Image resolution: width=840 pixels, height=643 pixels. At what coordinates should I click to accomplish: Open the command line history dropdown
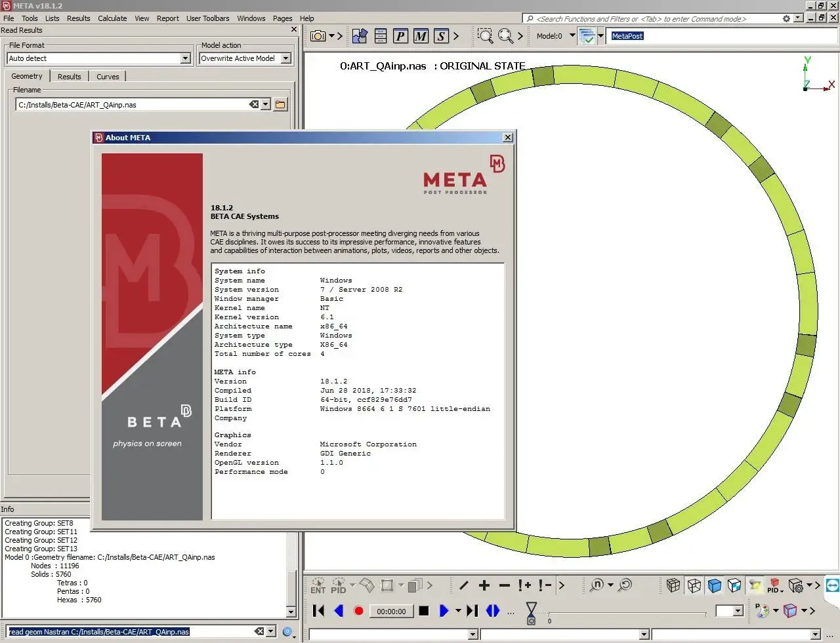[270, 631]
